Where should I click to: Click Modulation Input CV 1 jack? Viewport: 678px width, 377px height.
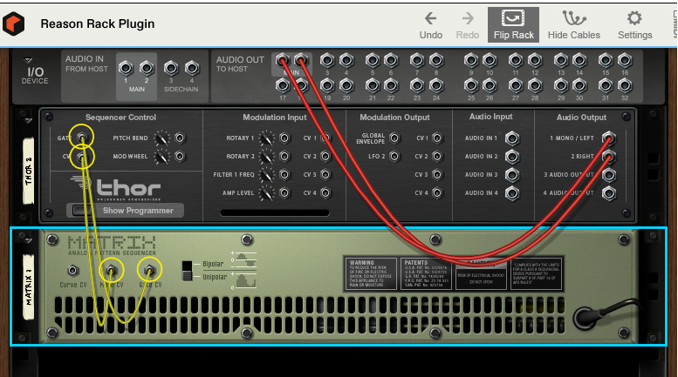[325, 138]
